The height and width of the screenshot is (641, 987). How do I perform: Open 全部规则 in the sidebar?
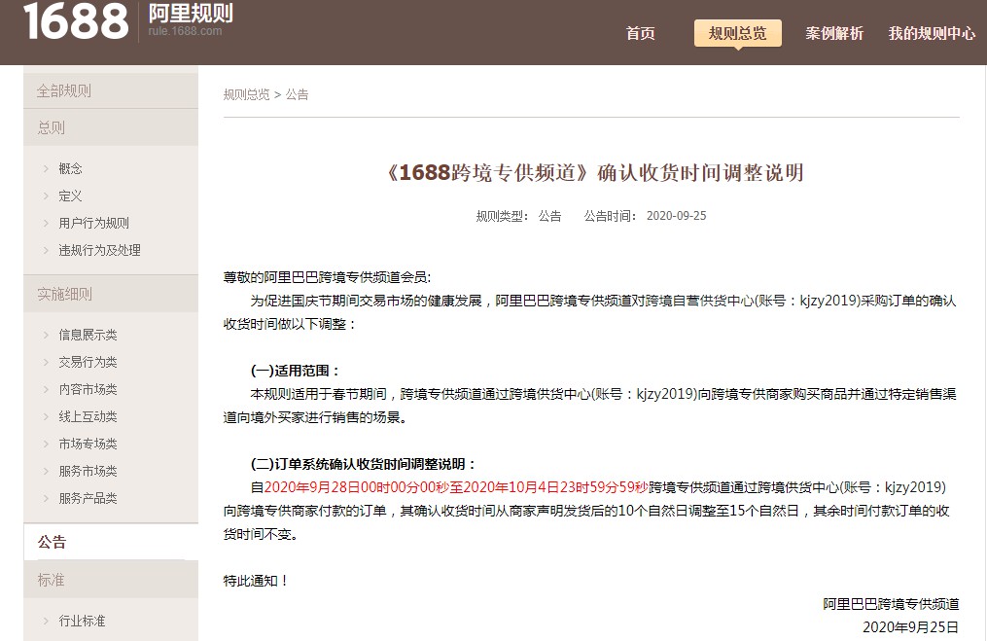111,90
